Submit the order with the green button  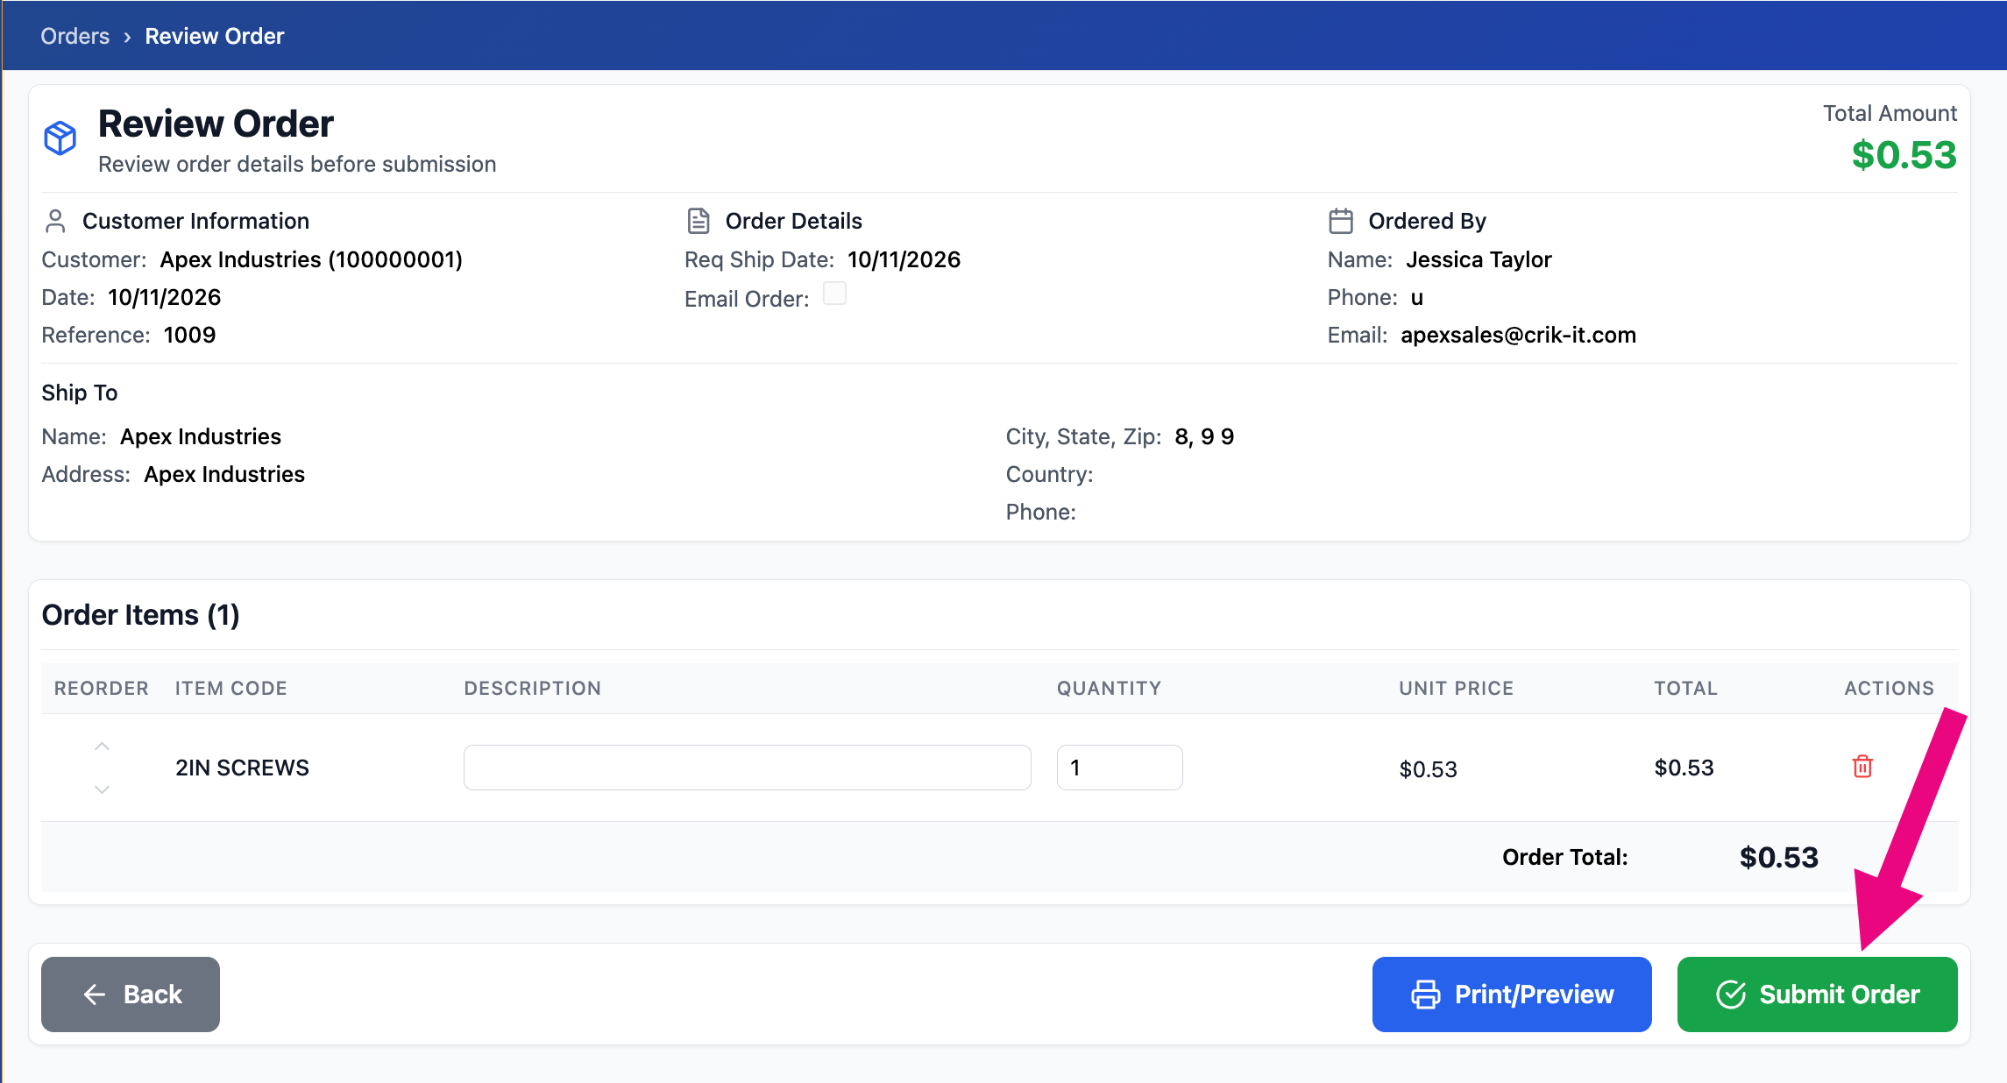[x=1817, y=995]
